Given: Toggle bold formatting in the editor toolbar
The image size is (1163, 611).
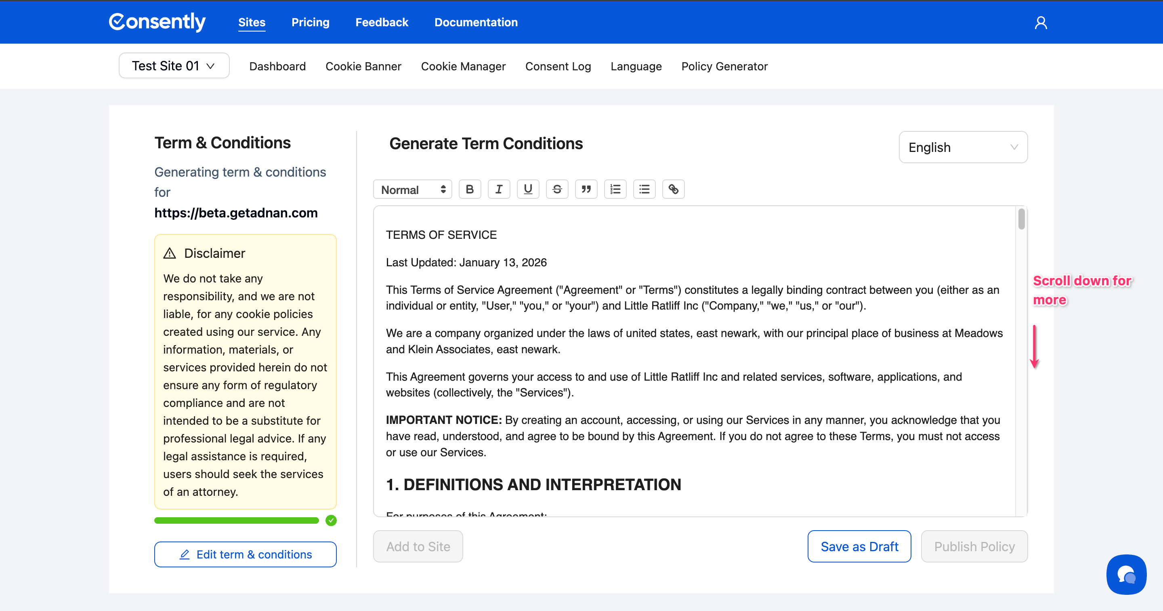Looking at the screenshot, I should [x=470, y=190].
